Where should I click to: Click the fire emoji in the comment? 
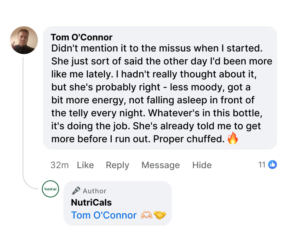coord(233,138)
